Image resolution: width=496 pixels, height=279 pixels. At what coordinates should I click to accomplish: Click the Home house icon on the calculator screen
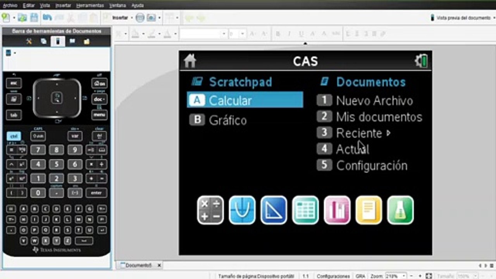coord(190,61)
